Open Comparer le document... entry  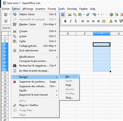pyautogui.click(x=35, y=61)
